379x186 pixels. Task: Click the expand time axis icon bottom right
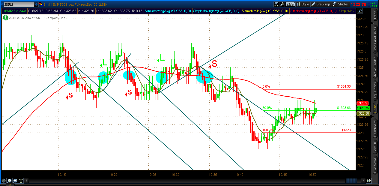[369, 181]
